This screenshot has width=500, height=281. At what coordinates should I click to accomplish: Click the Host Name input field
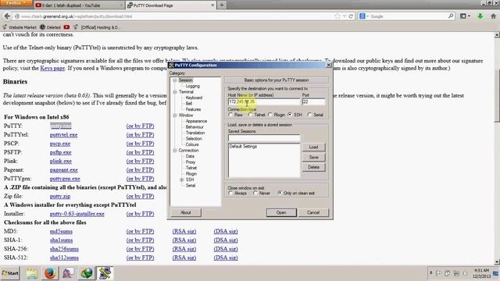[x=264, y=102]
